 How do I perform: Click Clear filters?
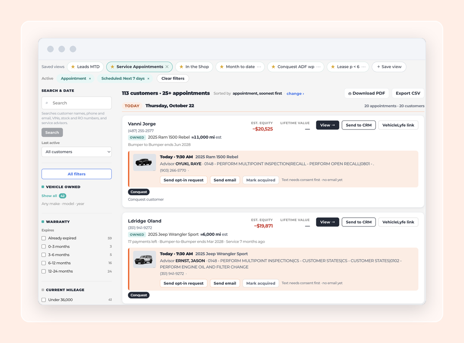(x=173, y=79)
